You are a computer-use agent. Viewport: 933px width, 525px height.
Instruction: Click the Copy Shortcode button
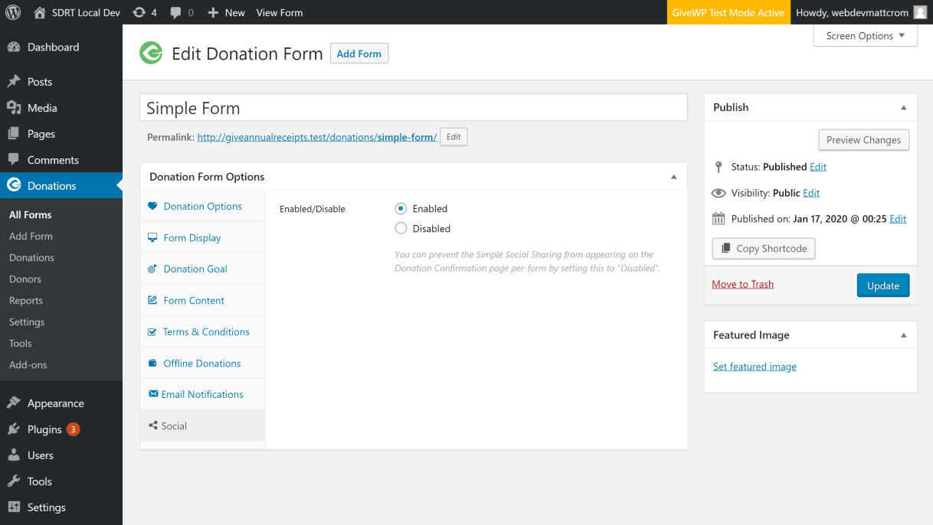[x=764, y=248]
